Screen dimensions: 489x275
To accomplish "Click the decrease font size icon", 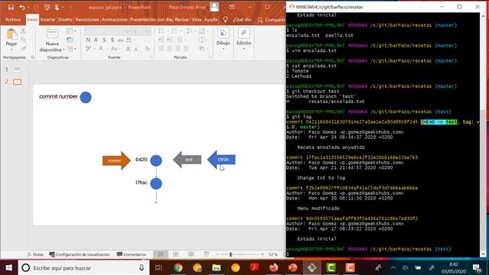I will 137,49.
